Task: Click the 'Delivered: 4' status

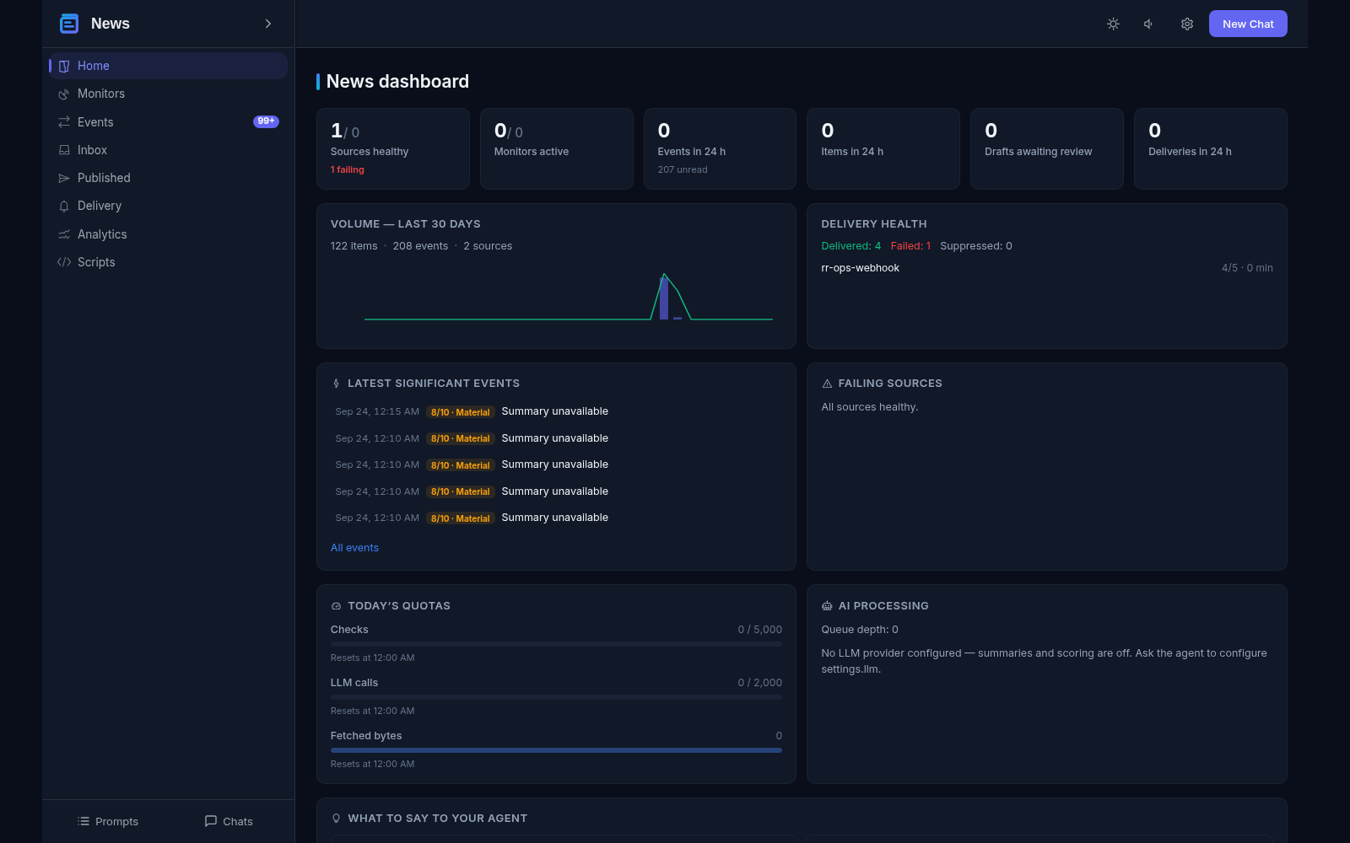Action: [x=850, y=246]
